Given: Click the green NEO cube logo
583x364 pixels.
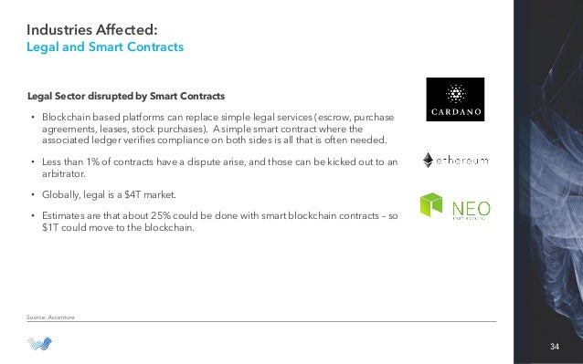Looking at the screenshot, I should (x=431, y=204).
